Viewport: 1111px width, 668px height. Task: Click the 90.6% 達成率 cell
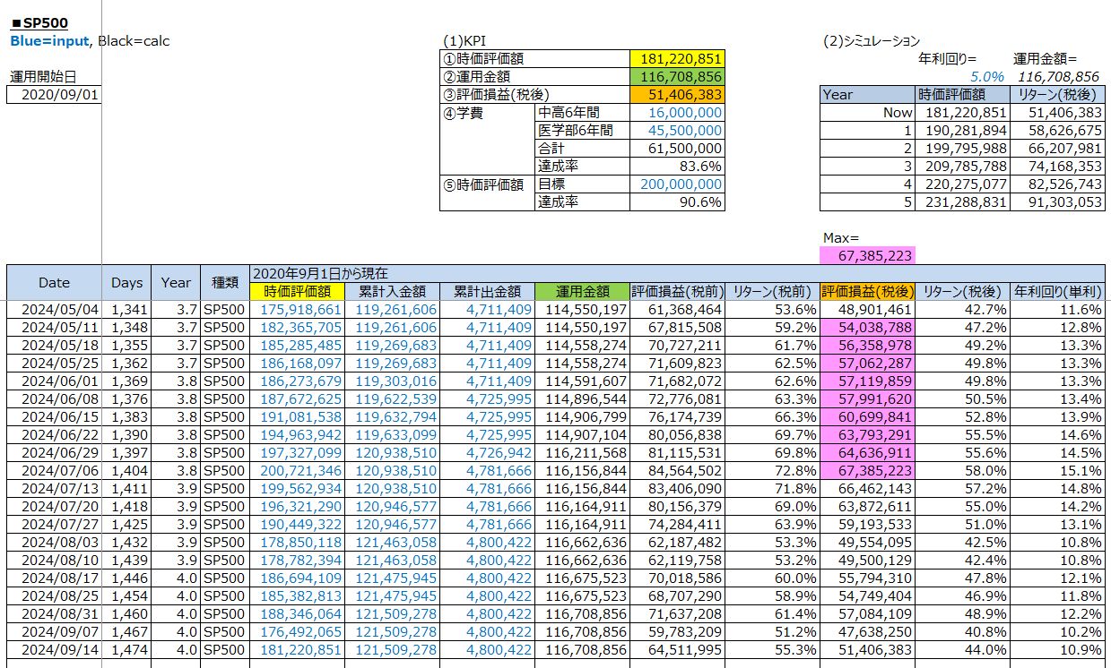[677, 201]
